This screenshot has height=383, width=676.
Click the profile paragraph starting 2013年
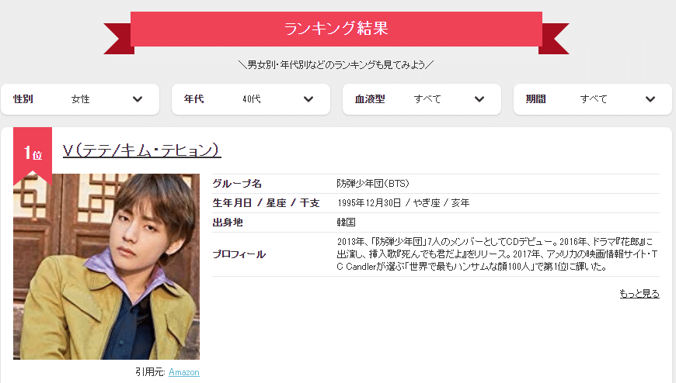click(497, 254)
